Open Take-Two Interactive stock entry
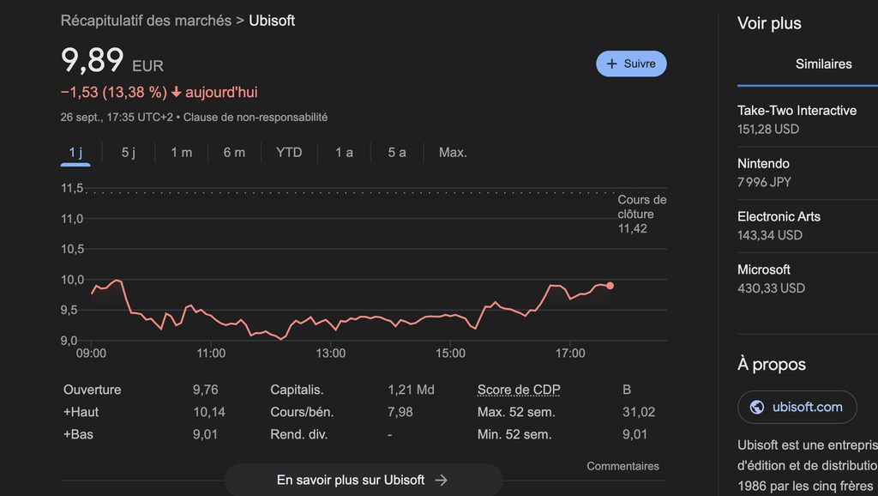This screenshot has height=496, width=878. pos(797,119)
